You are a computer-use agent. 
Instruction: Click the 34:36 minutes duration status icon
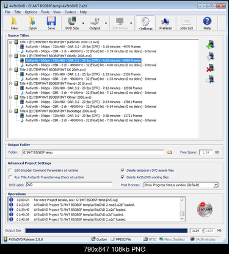[x=192, y=239]
